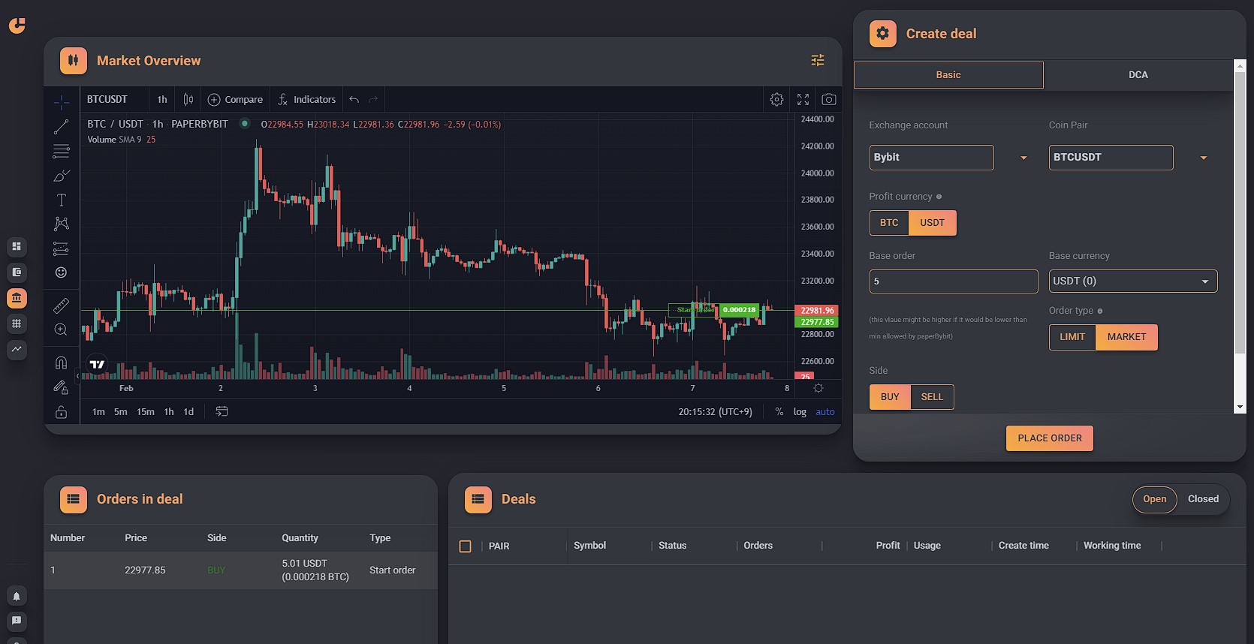Enter fullscreen chart mode
The height and width of the screenshot is (644, 1254).
803,99
